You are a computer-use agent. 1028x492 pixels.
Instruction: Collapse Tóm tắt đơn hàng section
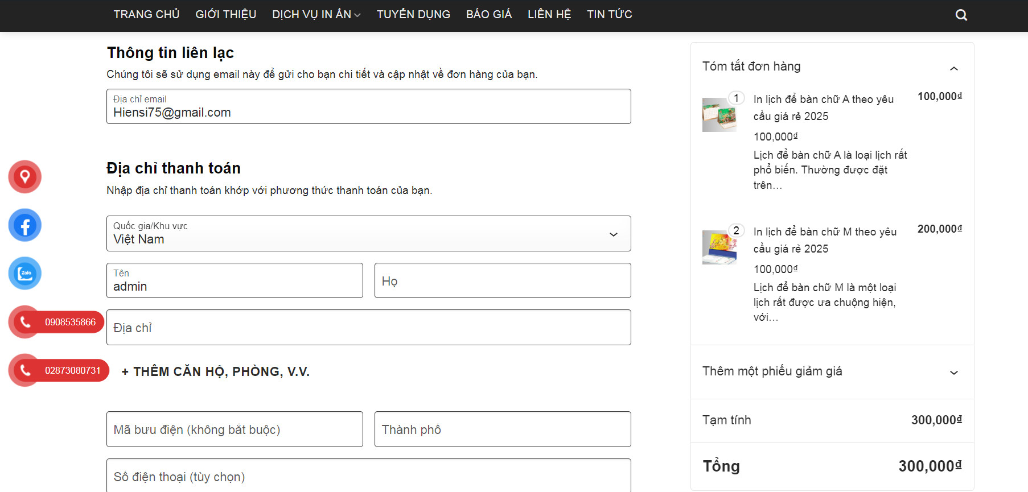pyautogui.click(x=954, y=68)
